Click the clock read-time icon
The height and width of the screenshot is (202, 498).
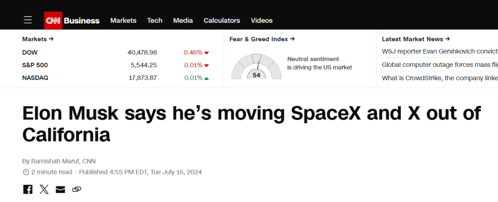point(26,172)
